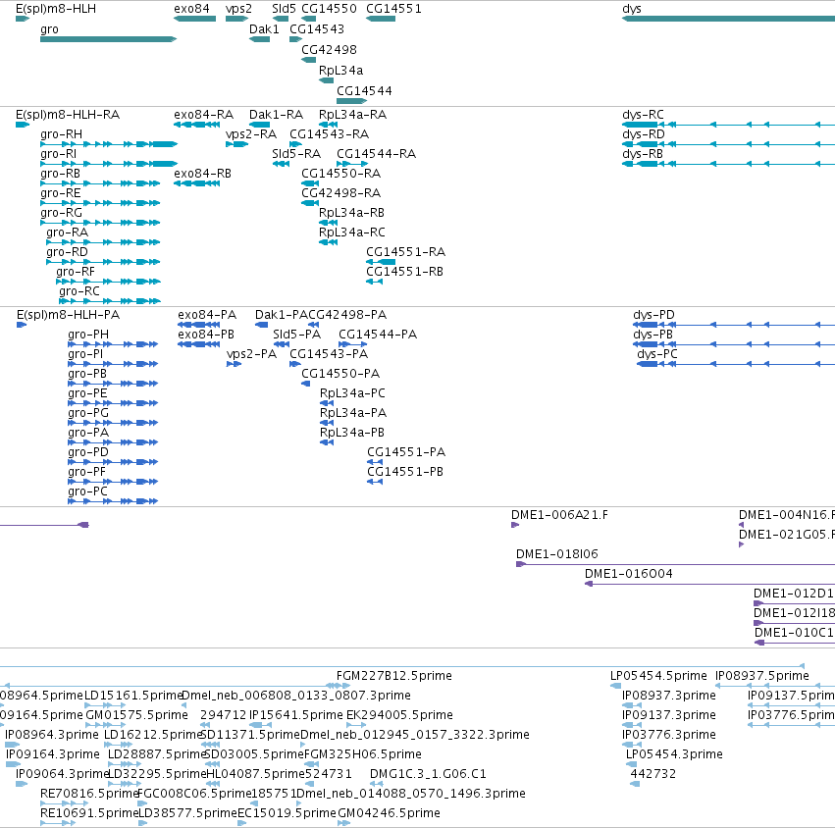Image resolution: width=835 pixels, height=828 pixels.
Task: Click the exo84-PA CDS label
Action: point(207,315)
